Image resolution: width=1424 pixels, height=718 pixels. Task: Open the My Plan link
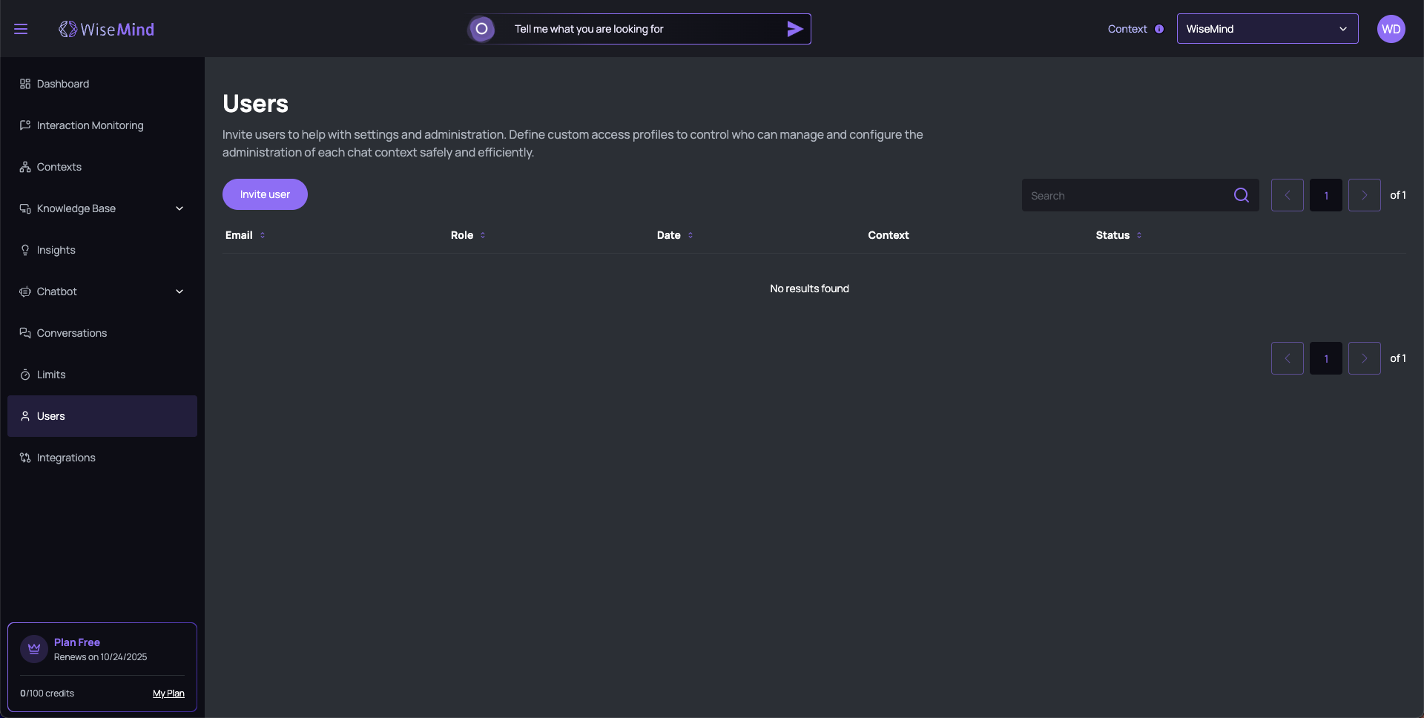[x=168, y=694]
